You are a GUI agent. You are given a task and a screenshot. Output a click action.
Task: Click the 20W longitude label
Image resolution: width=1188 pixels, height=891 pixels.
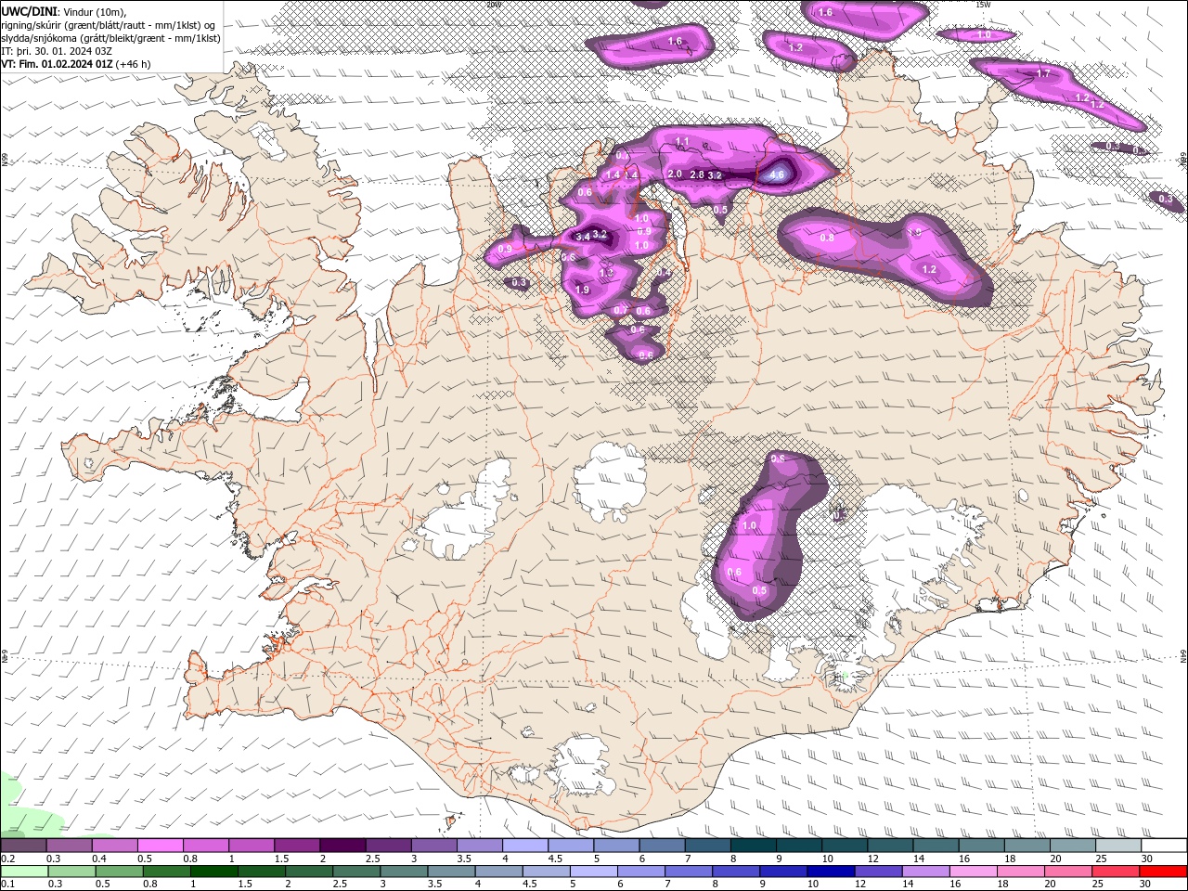point(493,4)
